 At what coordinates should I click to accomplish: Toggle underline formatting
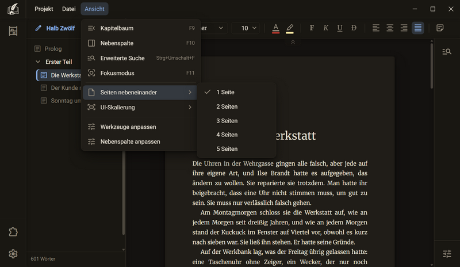[x=340, y=28]
